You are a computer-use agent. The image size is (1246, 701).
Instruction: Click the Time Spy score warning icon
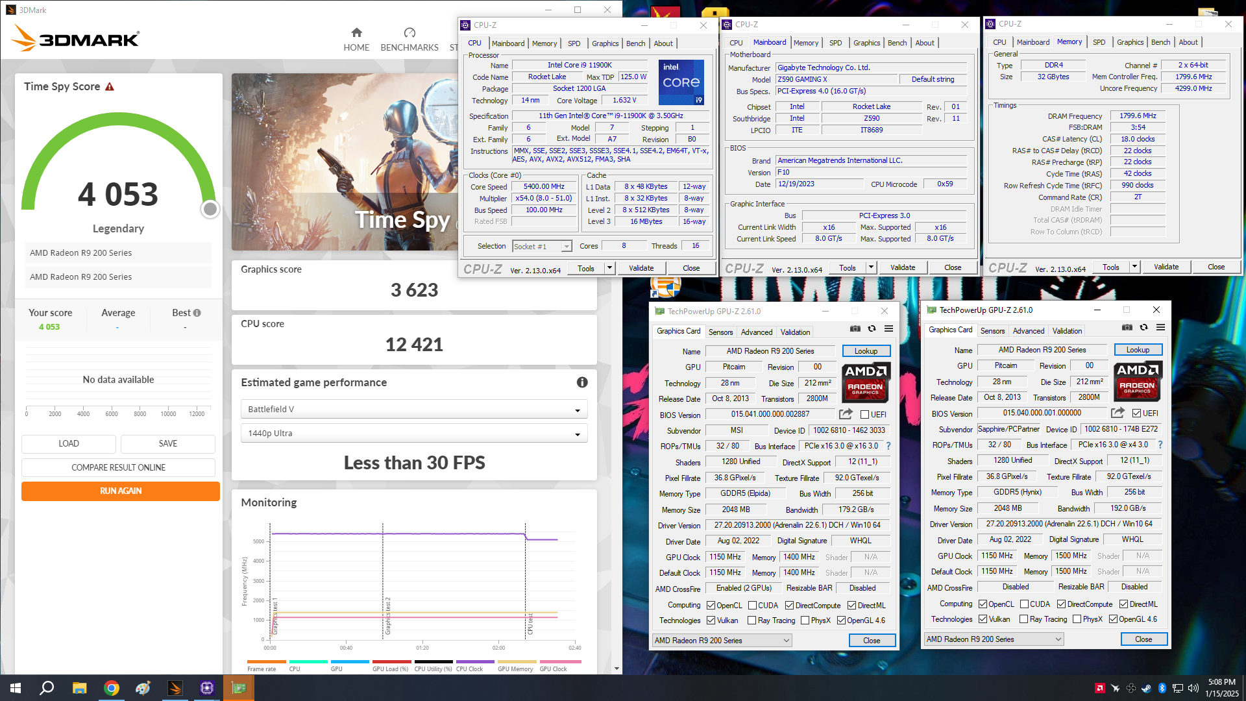(110, 86)
